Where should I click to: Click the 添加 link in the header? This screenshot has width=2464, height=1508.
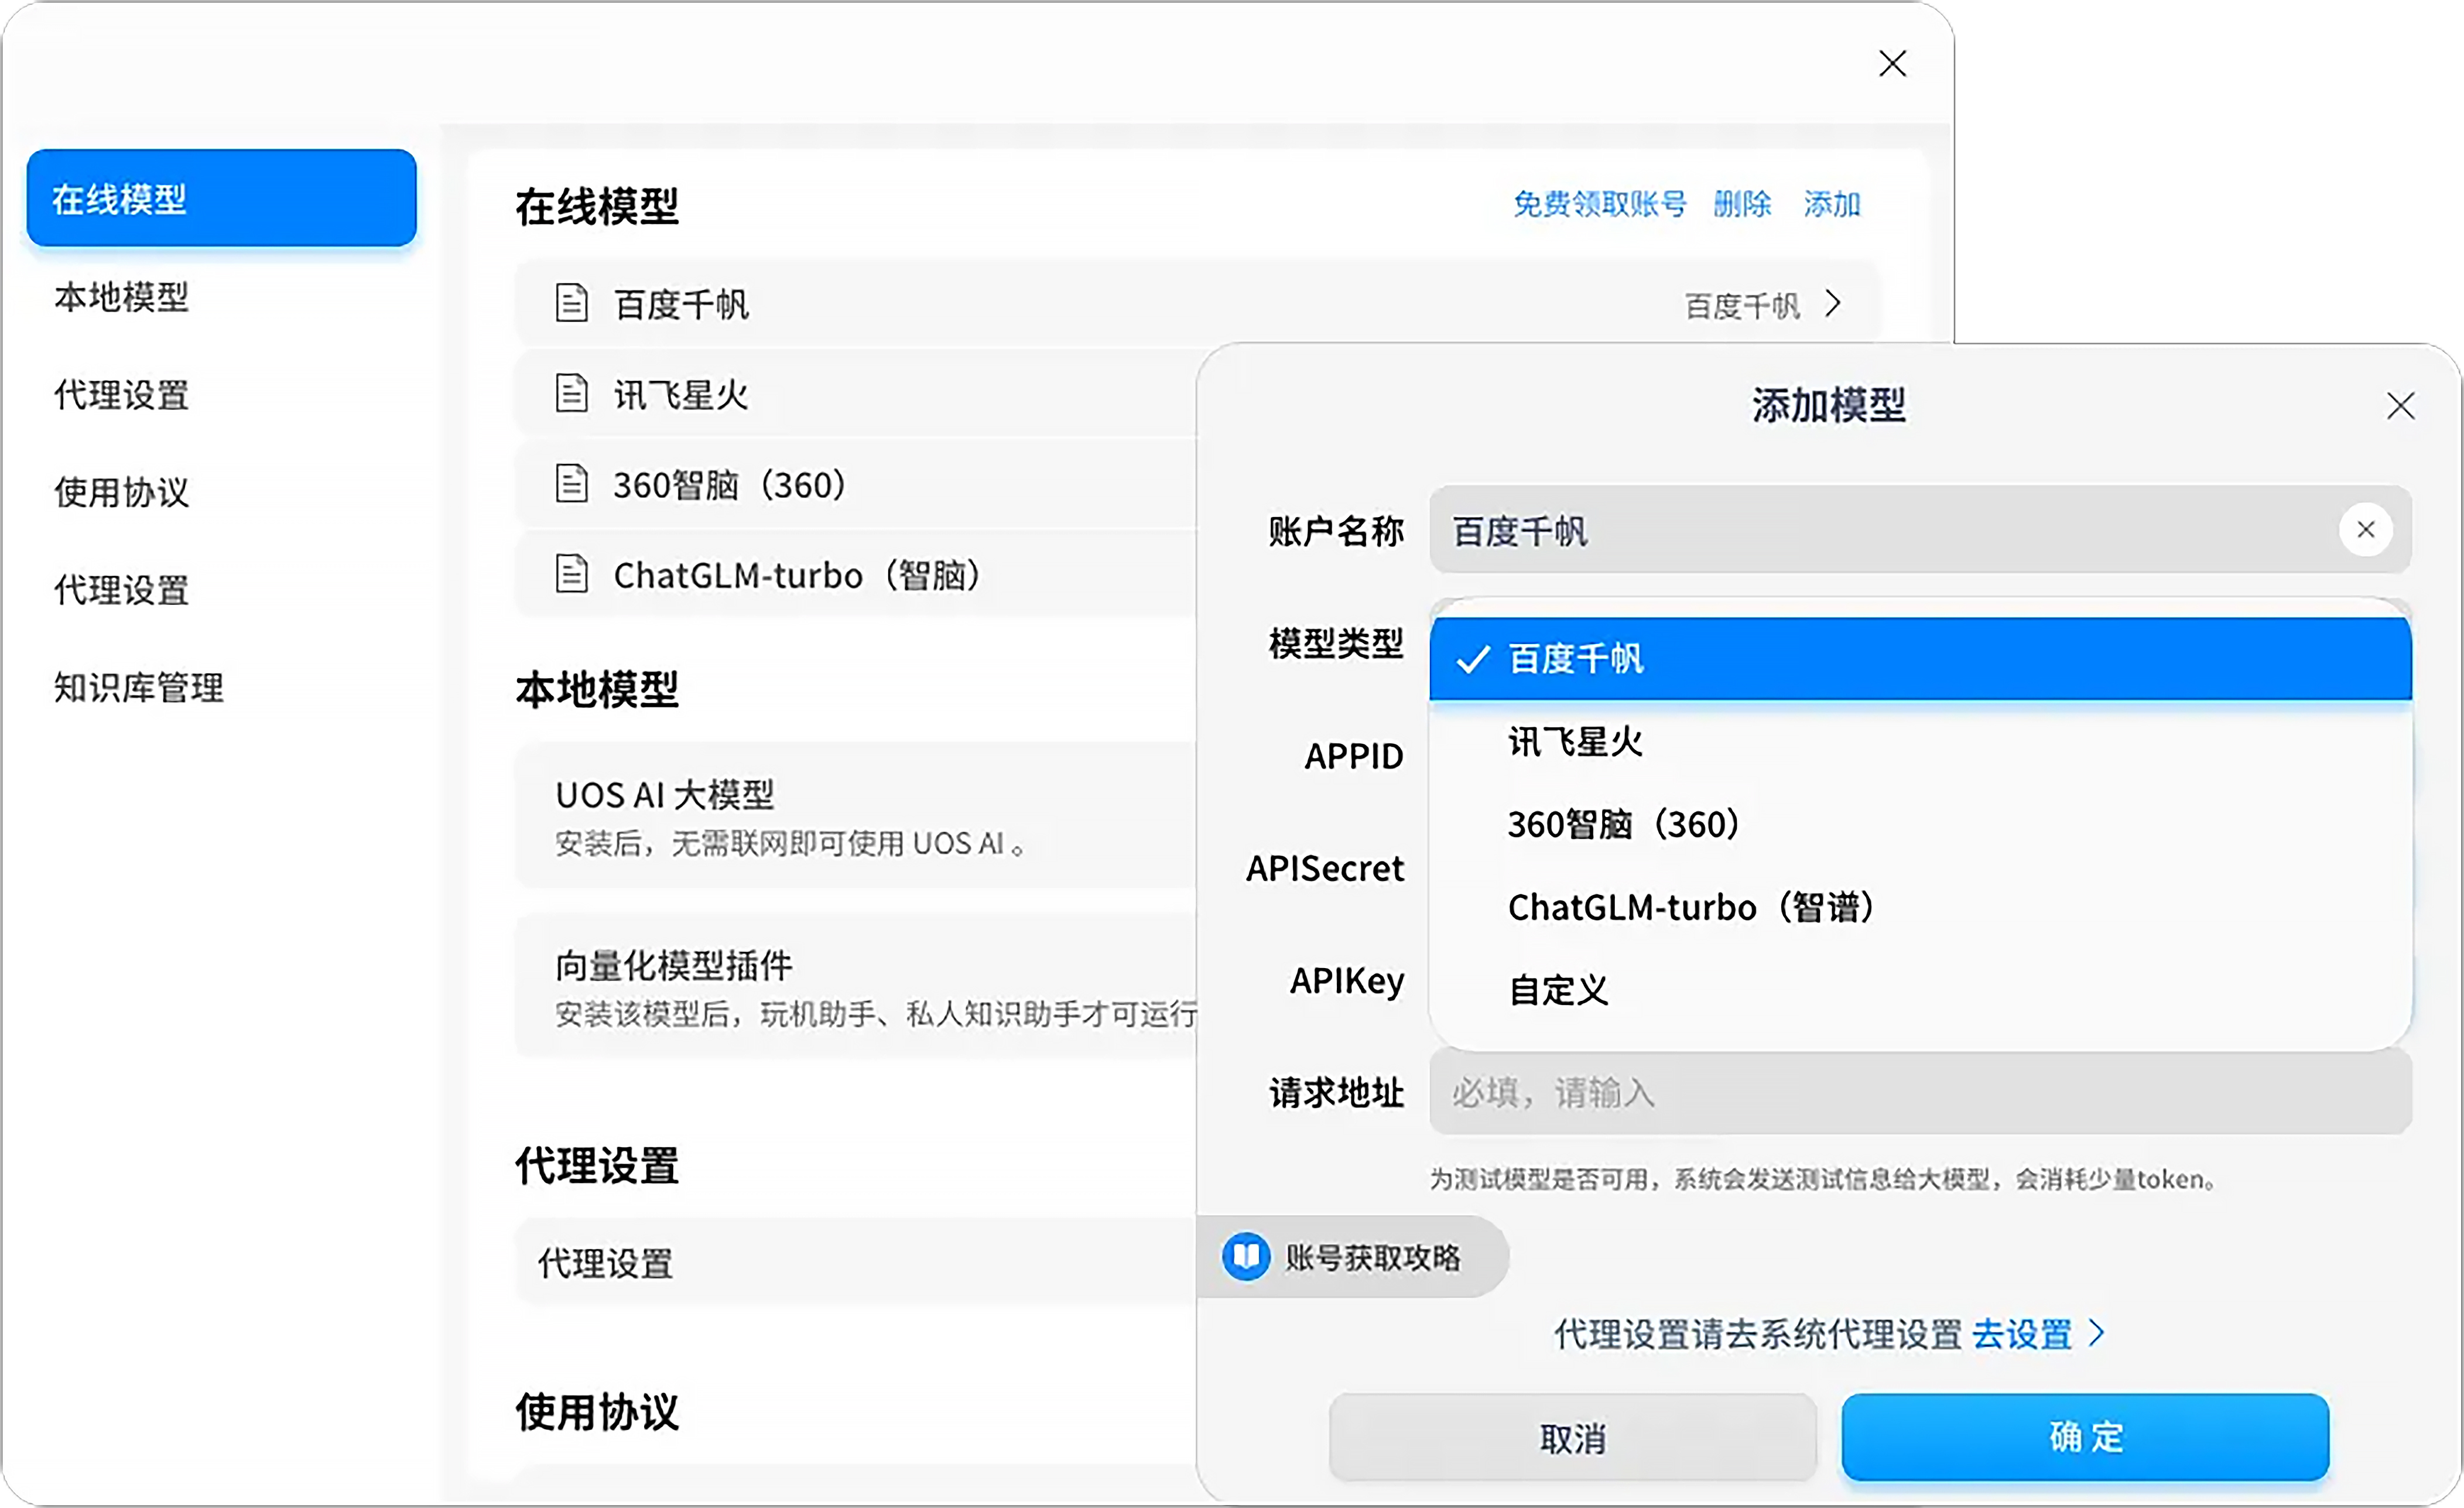coord(1831,204)
